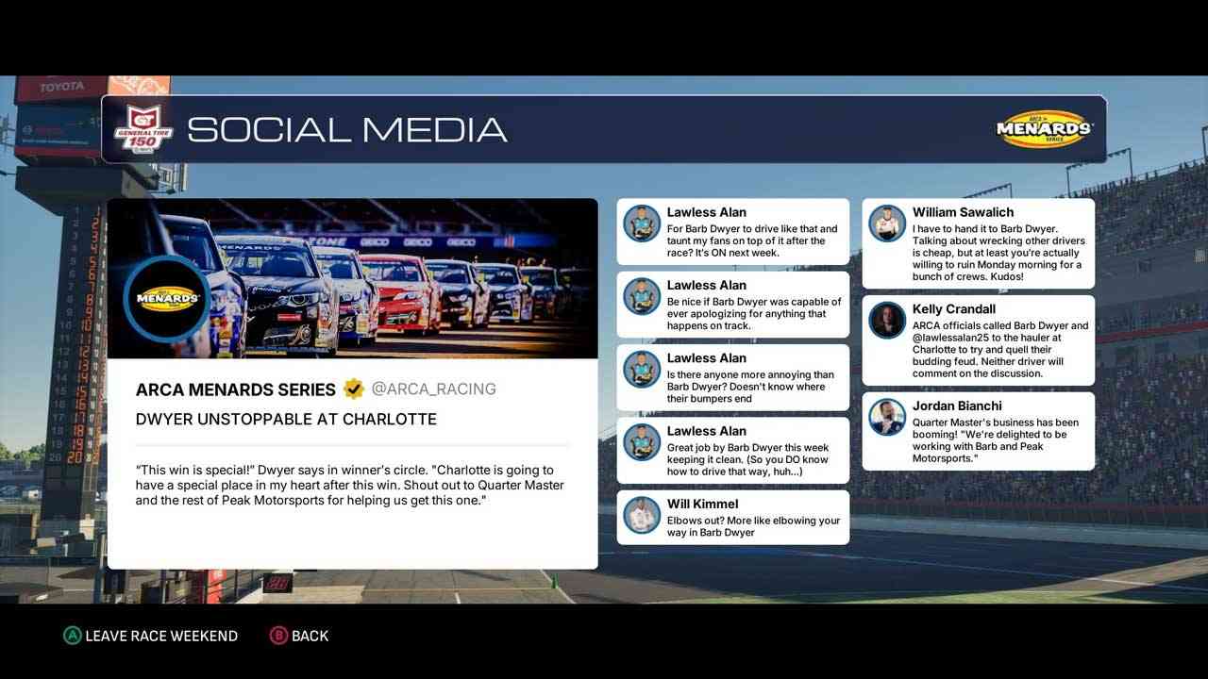This screenshot has height=679, width=1208.
Task: Open William Sawalich's profile avatar
Action: 887,224
